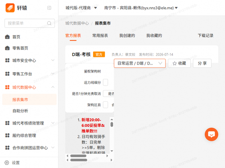Switch to the 我创建的 tab

click(x=127, y=35)
